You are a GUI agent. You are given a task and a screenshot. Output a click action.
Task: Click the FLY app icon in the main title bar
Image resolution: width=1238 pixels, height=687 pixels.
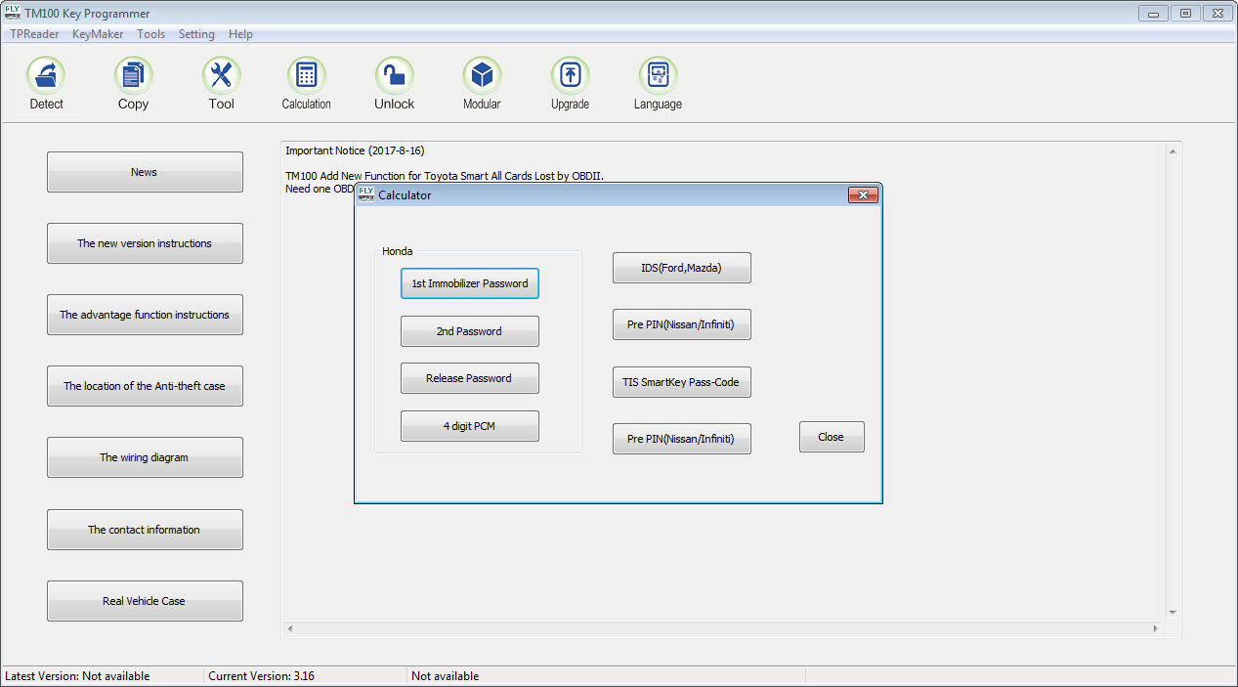13,14
